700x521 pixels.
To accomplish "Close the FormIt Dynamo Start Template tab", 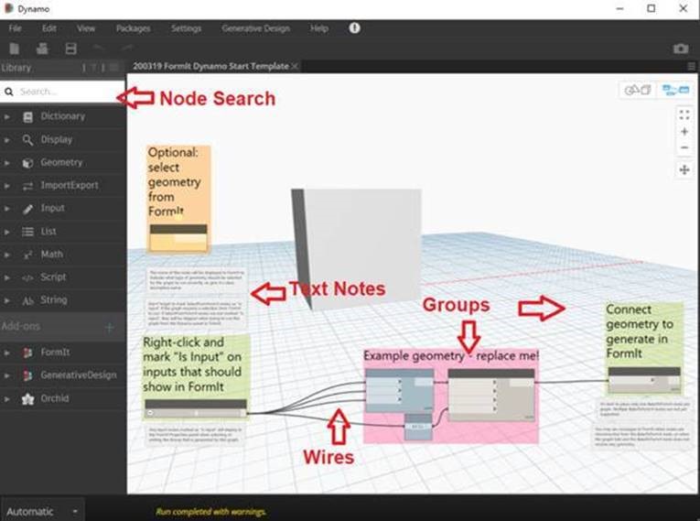I will [295, 66].
